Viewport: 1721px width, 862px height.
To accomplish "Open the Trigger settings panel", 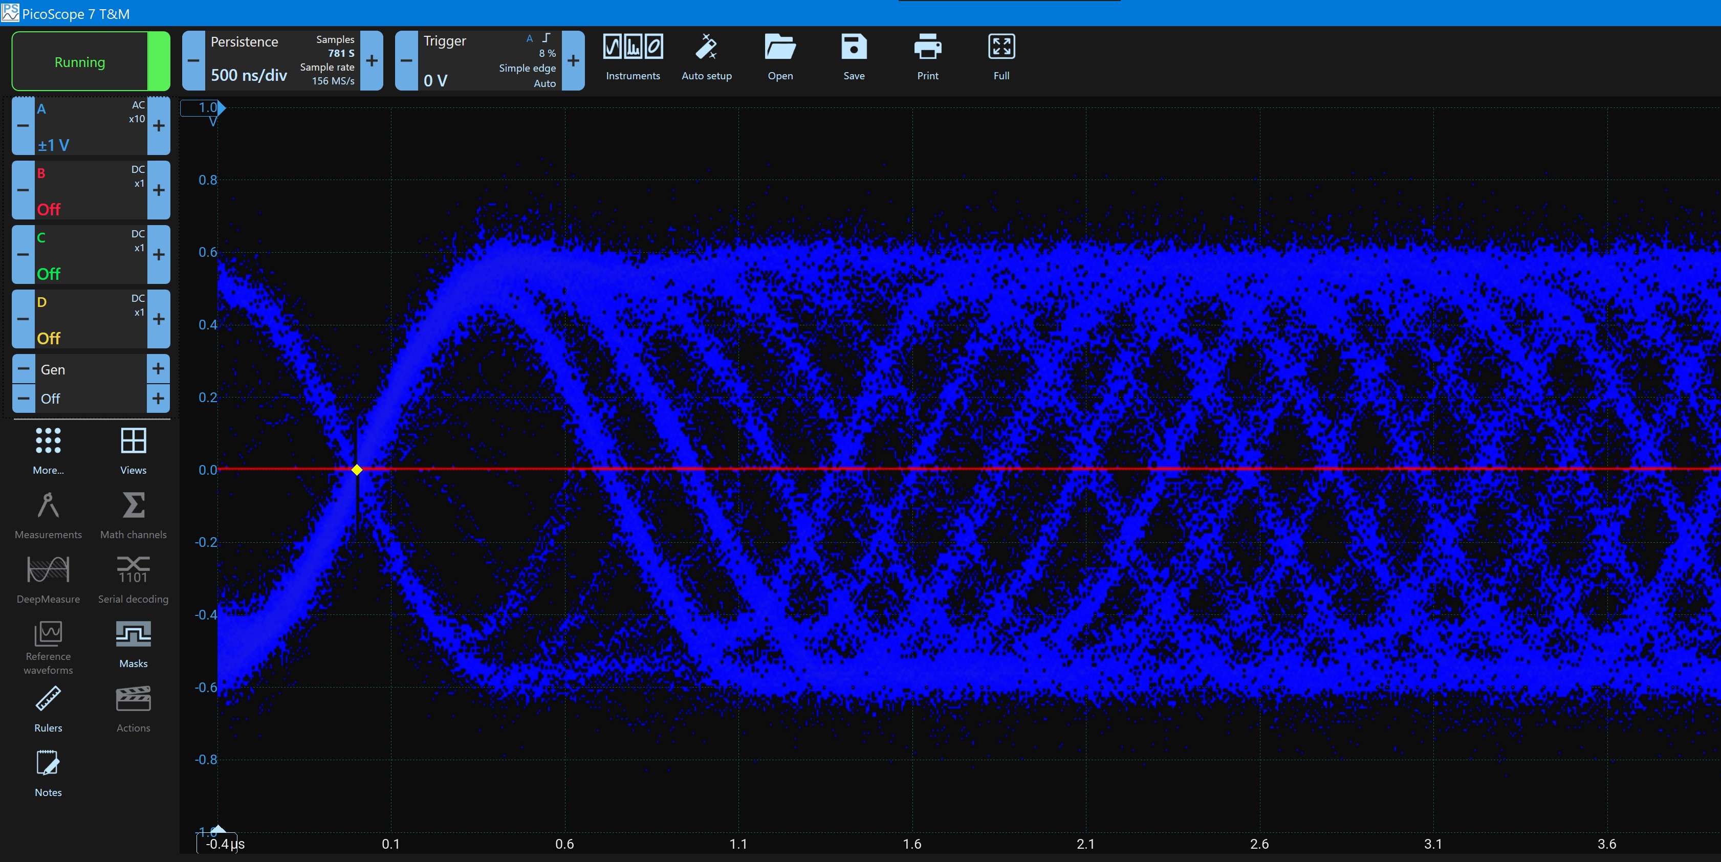I will coord(478,60).
